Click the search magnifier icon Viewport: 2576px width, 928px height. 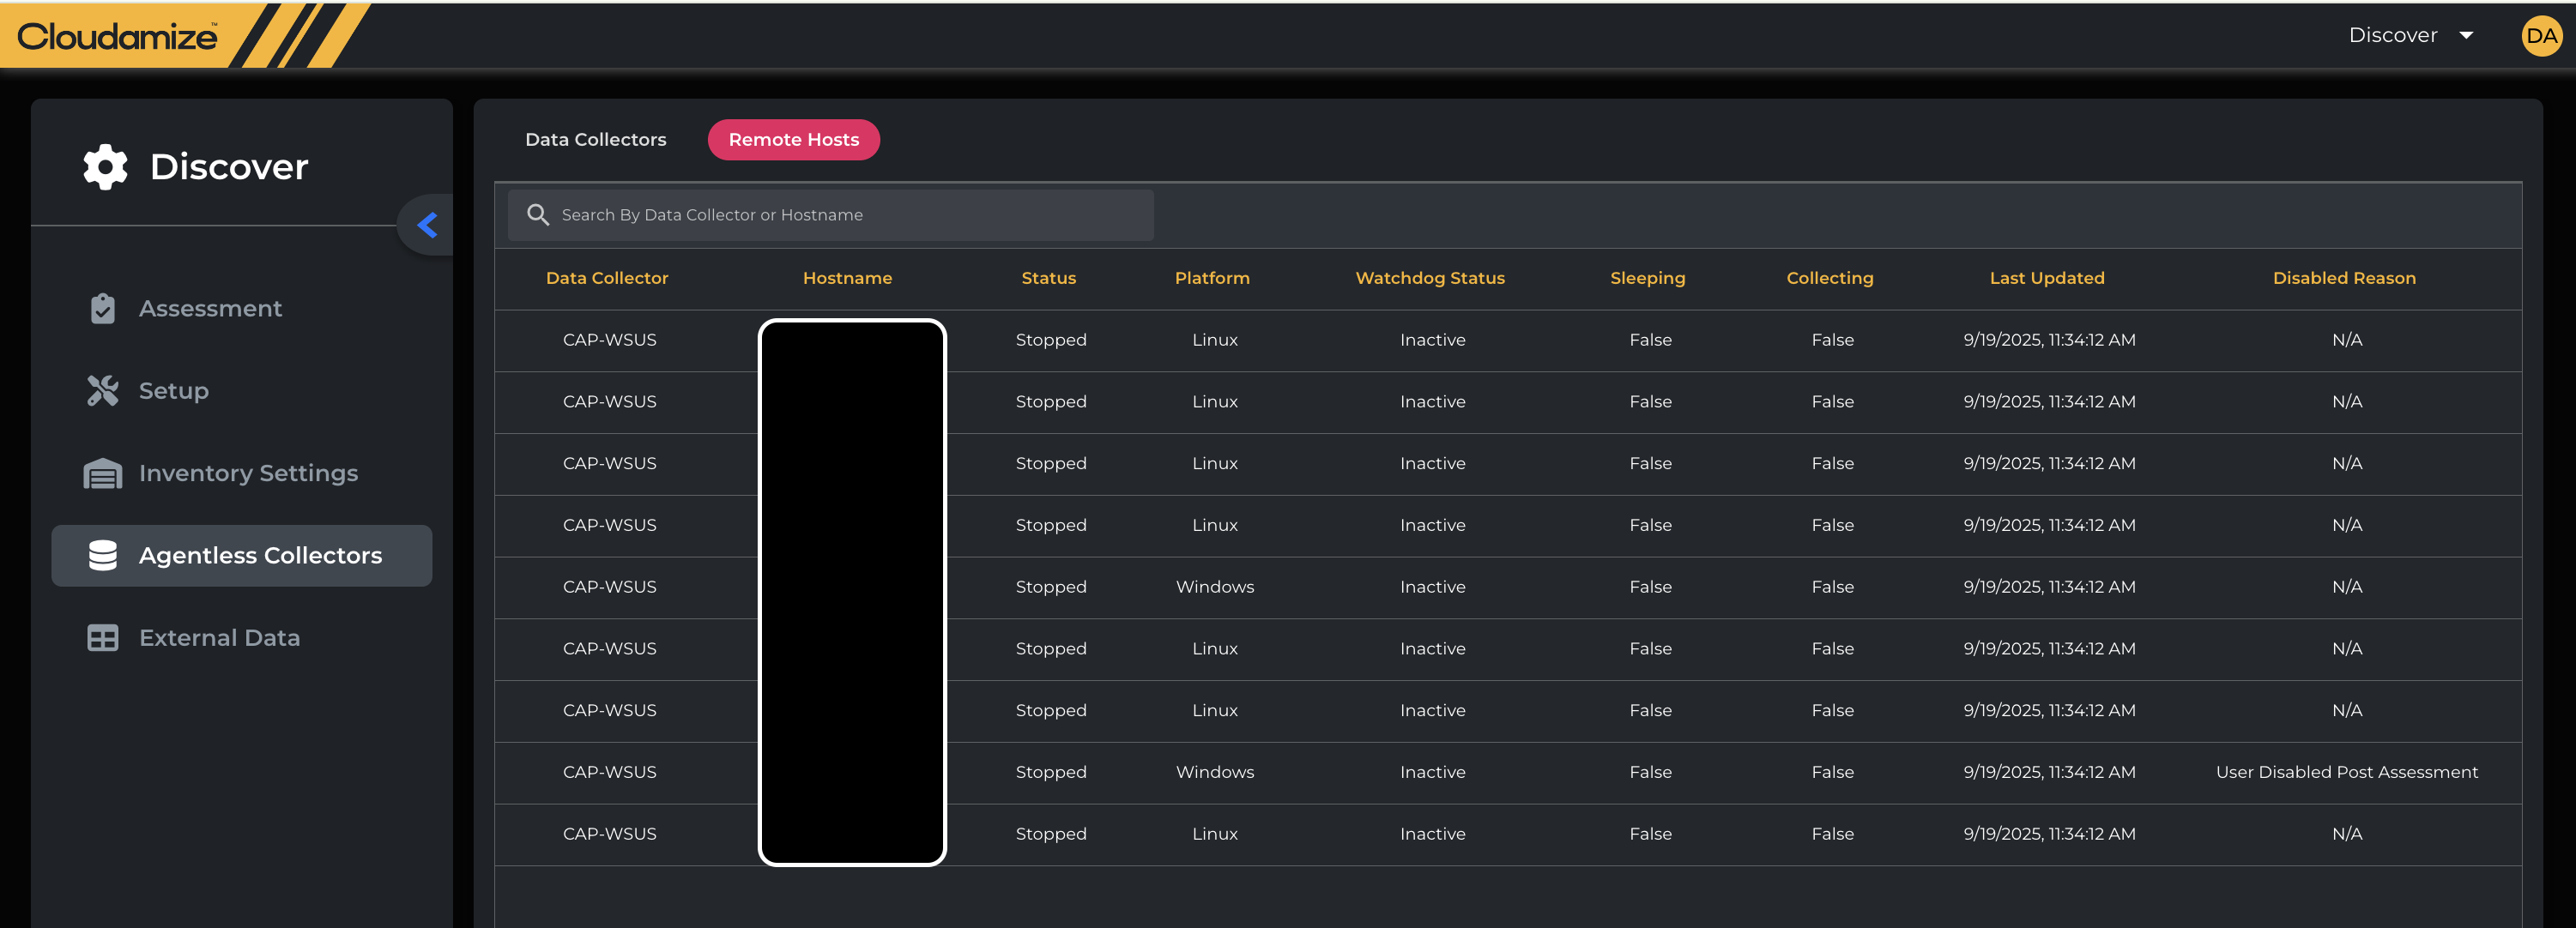[538, 215]
